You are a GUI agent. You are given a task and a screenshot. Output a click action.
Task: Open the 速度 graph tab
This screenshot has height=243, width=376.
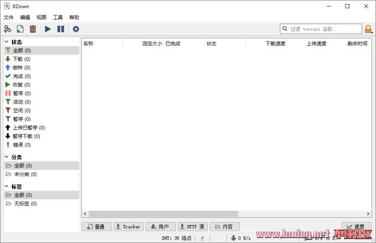pos(357,226)
